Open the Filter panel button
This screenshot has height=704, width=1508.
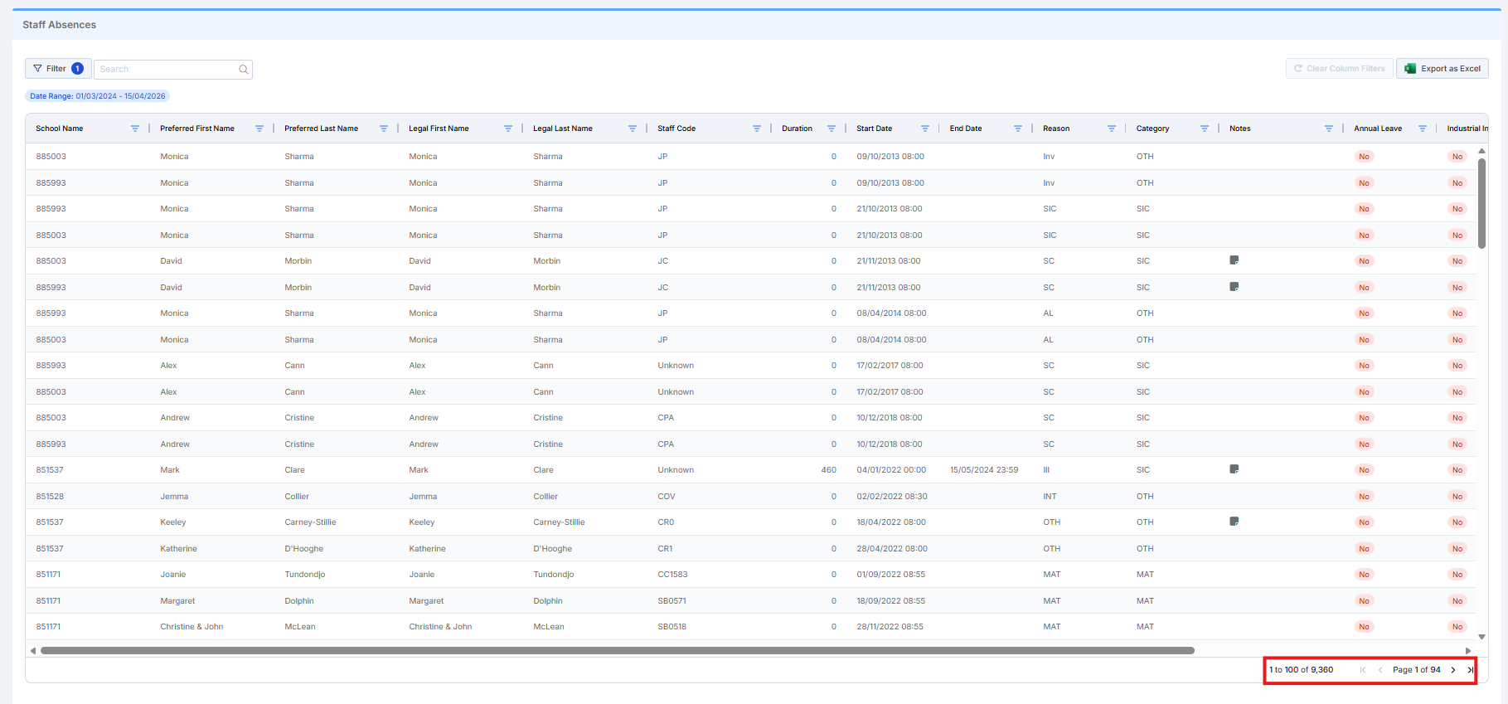pyautogui.click(x=58, y=69)
